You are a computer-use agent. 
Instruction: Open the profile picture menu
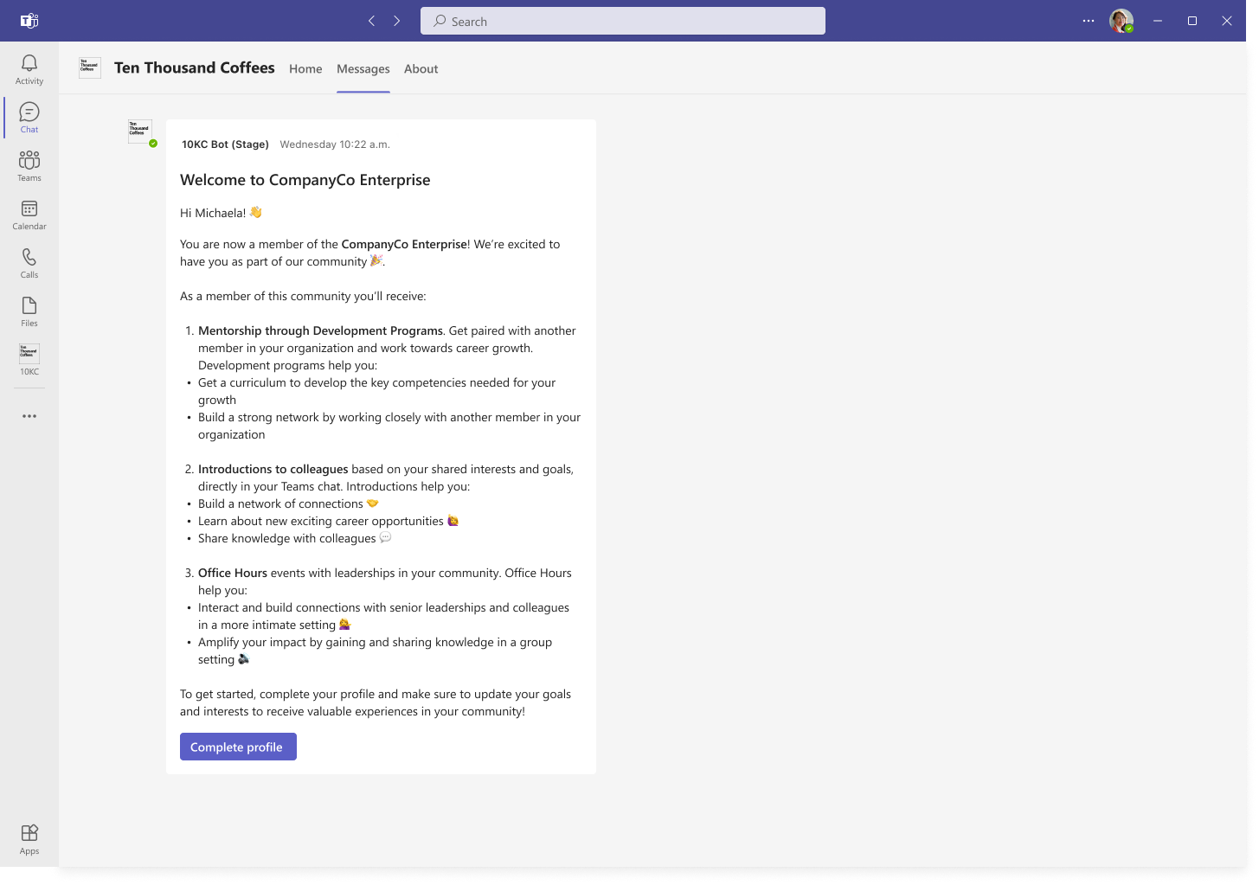[x=1121, y=21]
